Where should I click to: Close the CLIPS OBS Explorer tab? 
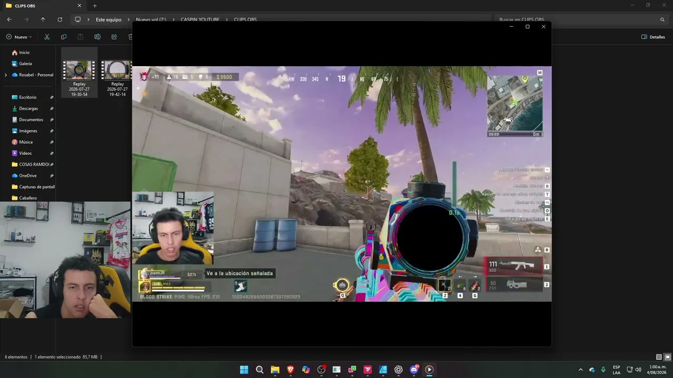click(79, 6)
